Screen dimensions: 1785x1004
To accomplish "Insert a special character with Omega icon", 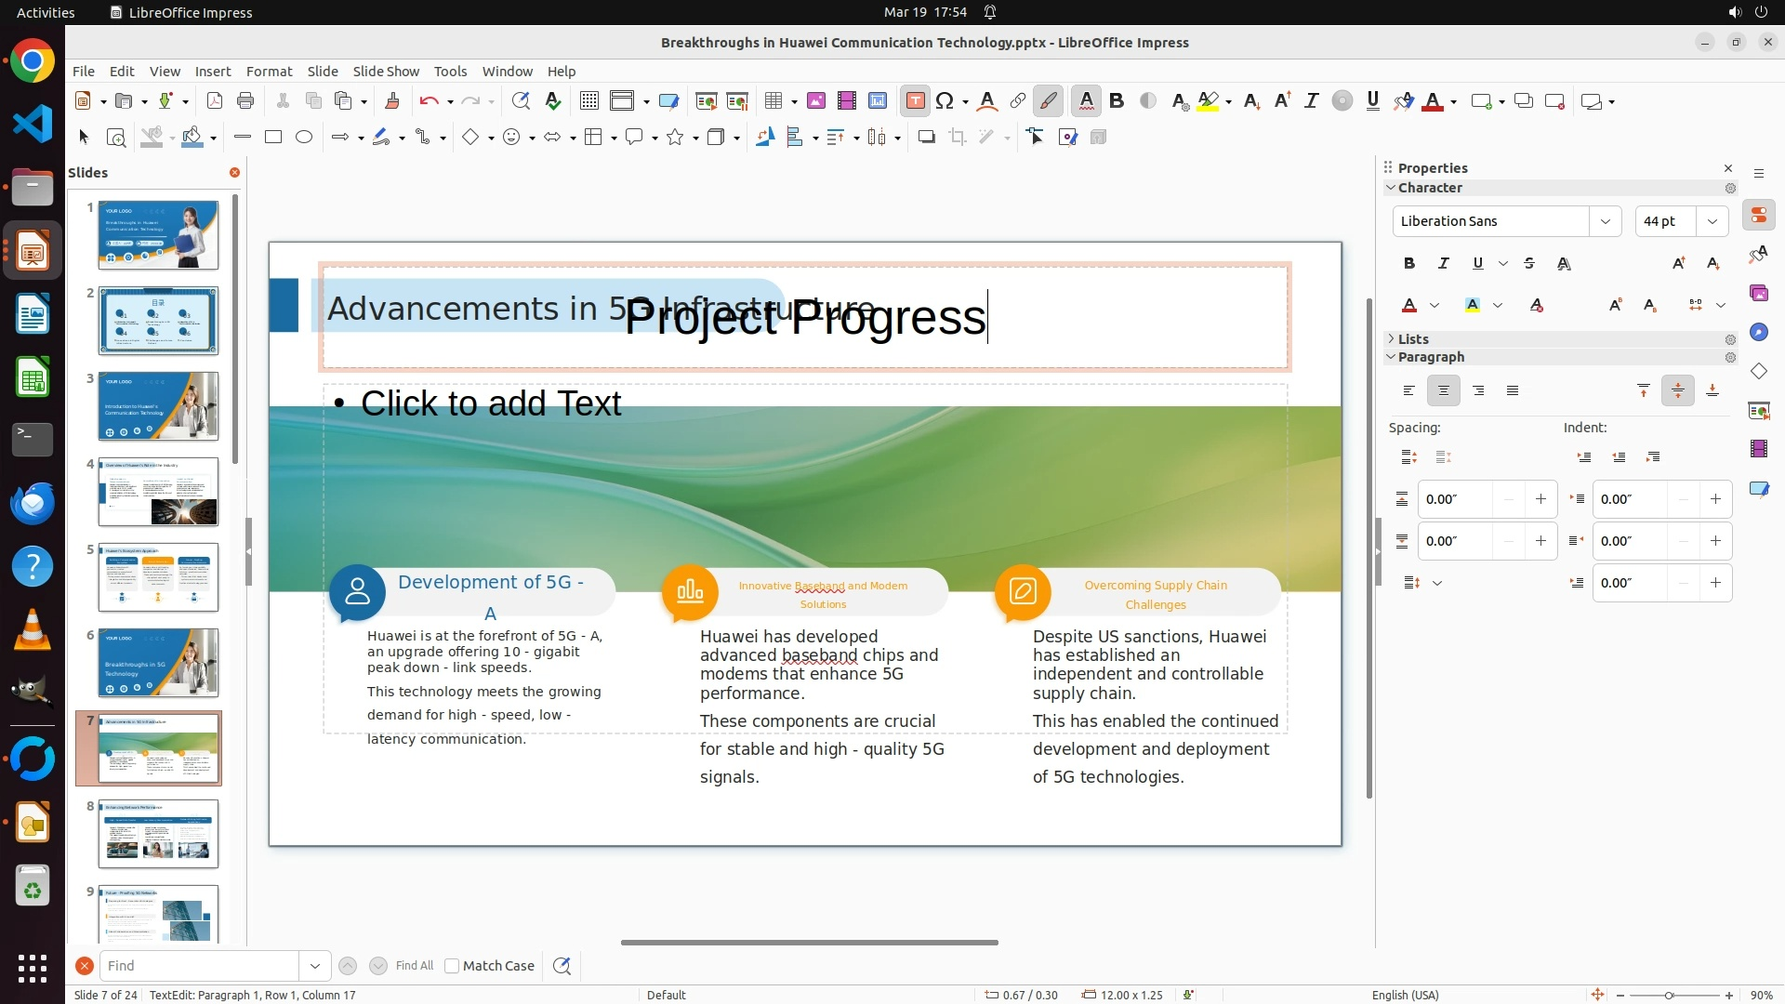I will pyautogui.click(x=945, y=101).
